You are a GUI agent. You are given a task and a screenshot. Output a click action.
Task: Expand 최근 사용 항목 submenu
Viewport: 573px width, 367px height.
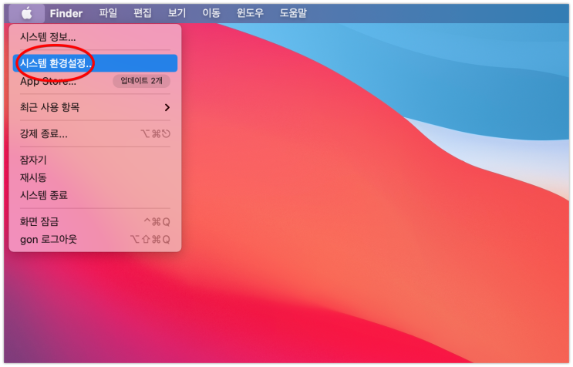click(x=95, y=107)
